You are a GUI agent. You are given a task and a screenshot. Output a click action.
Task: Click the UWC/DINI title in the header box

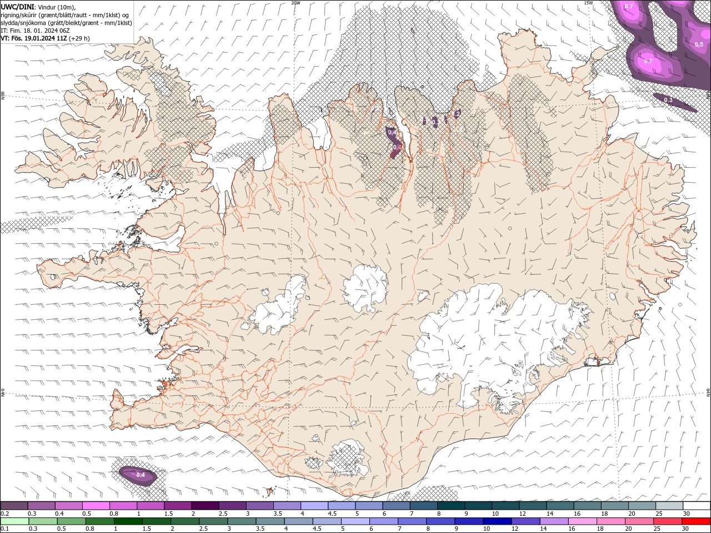(x=18, y=7)
